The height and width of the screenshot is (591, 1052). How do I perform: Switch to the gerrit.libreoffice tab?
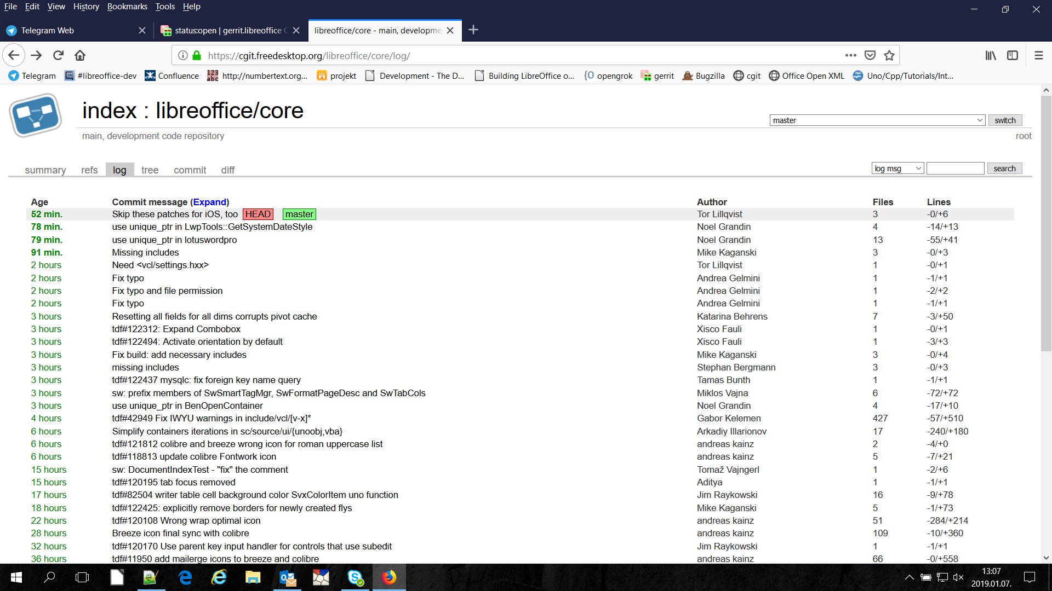[x=230, y=31]
